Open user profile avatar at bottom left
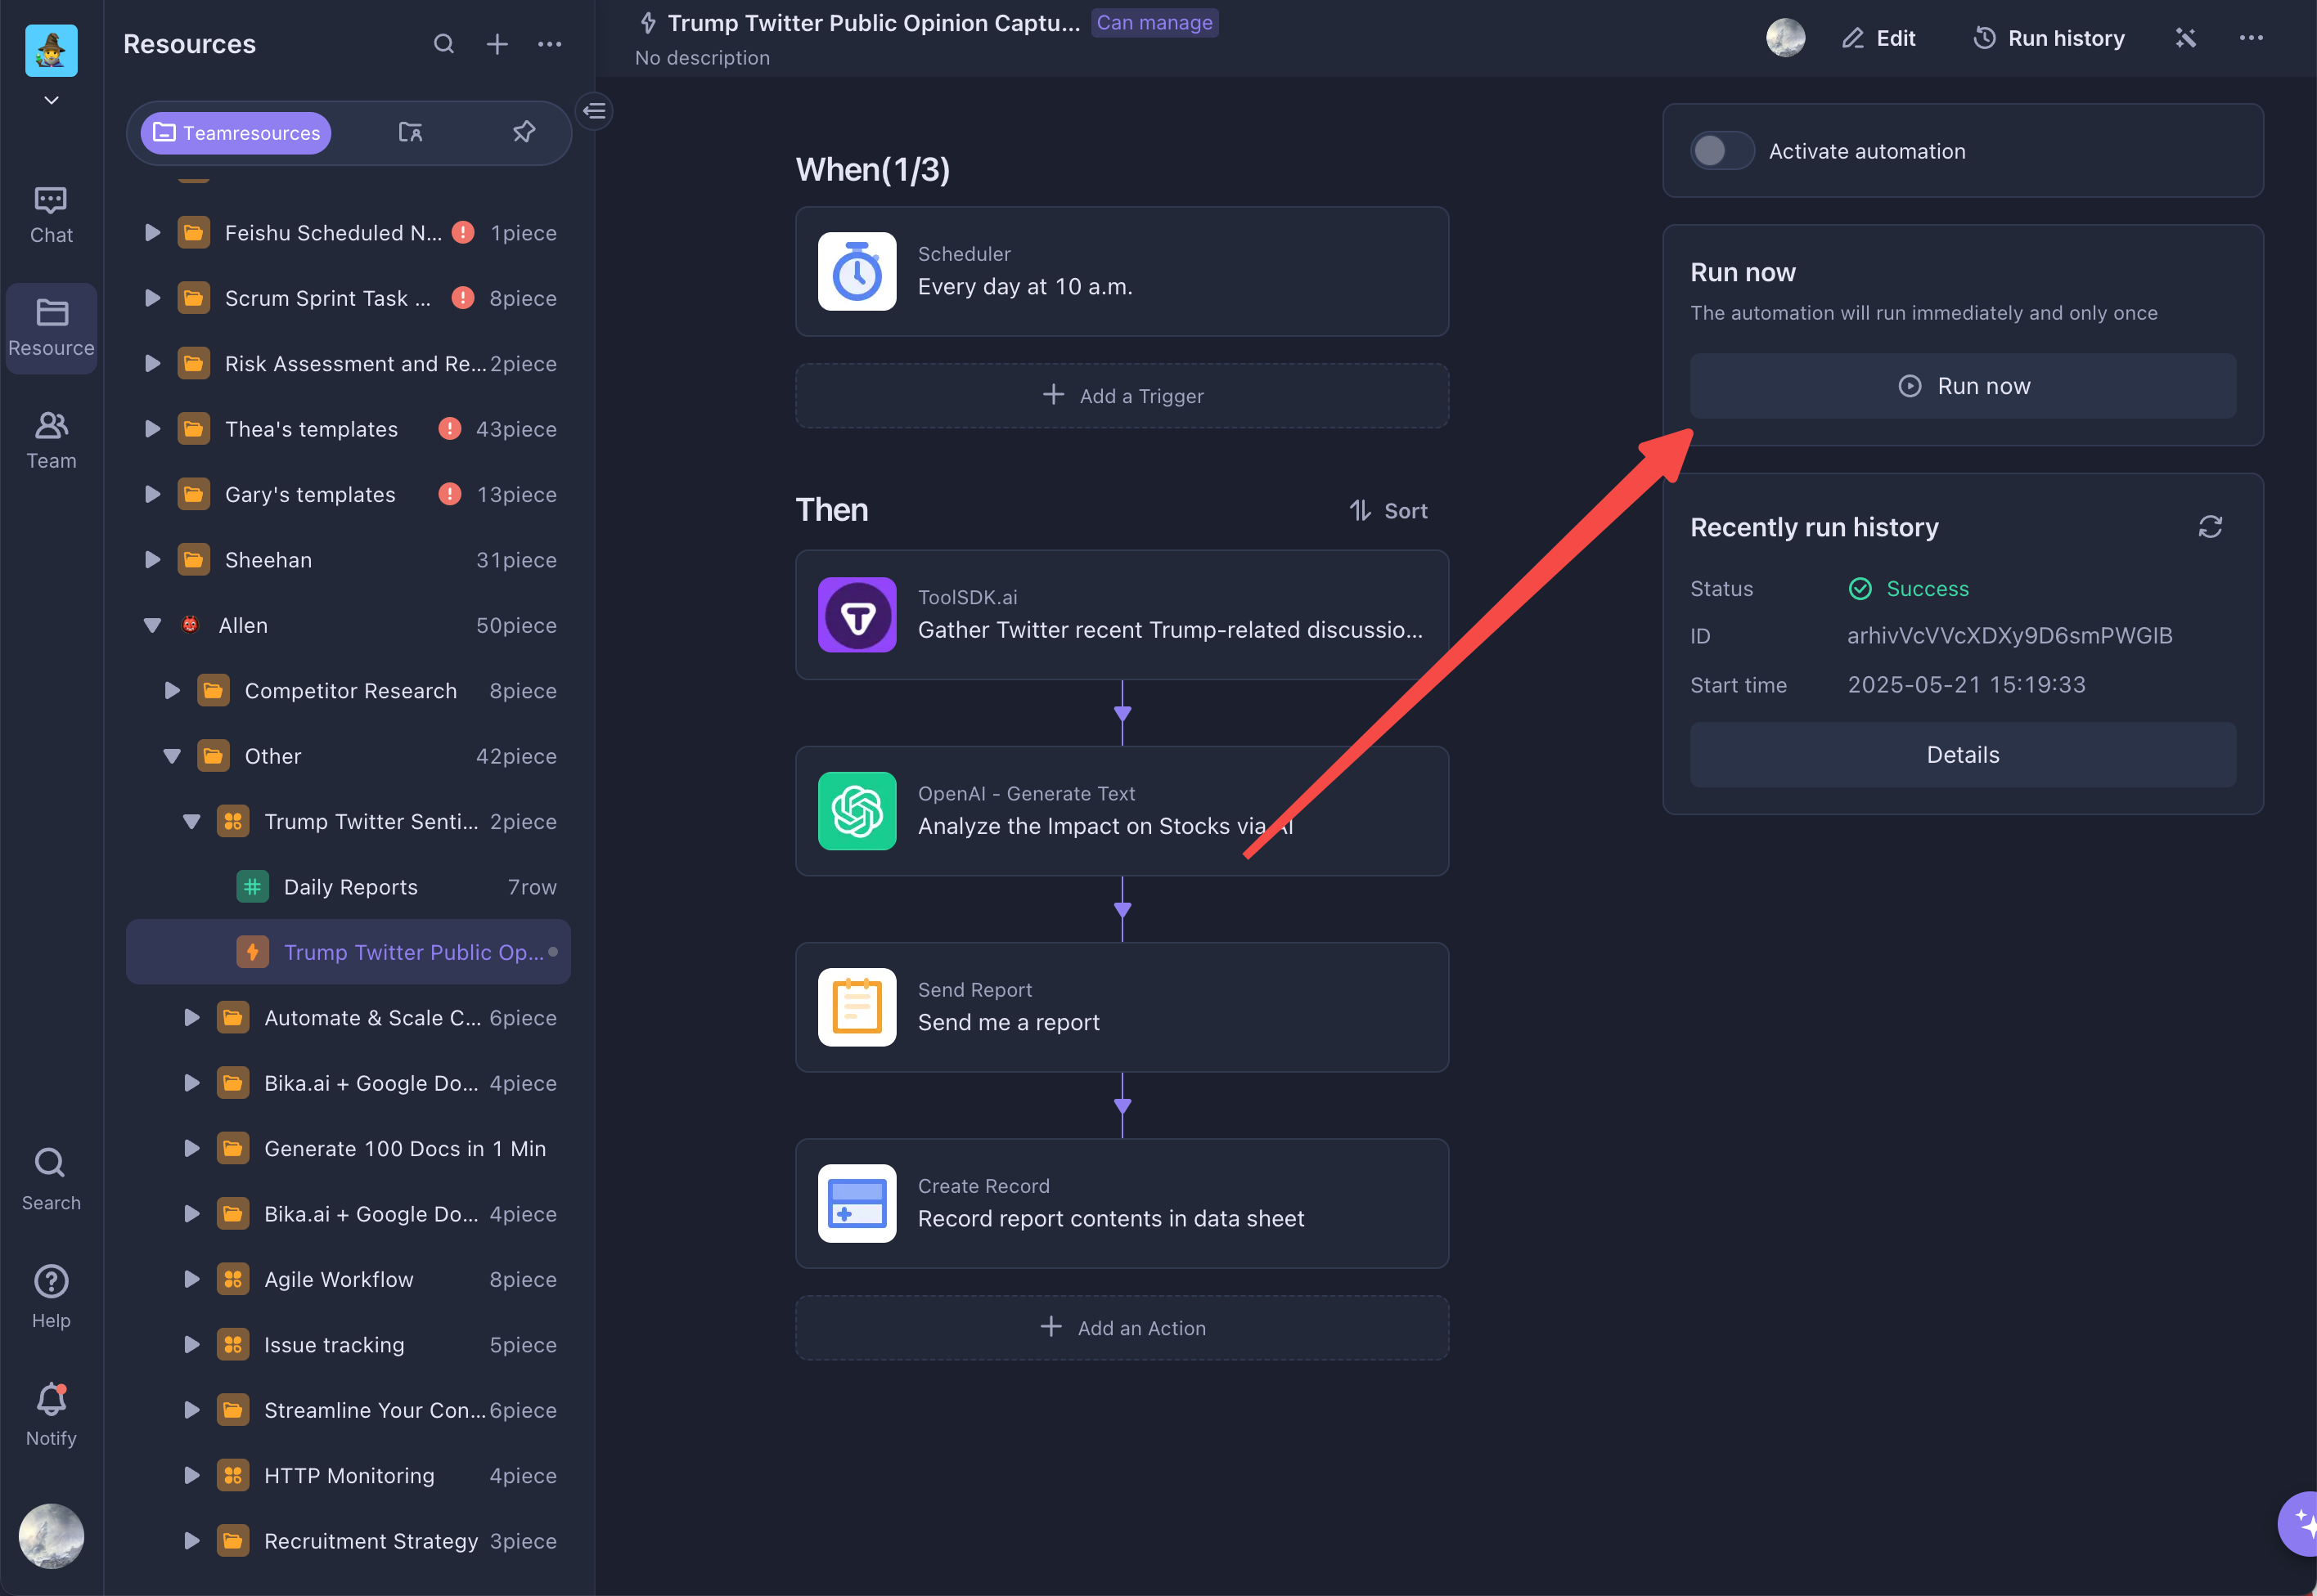Viewport: 2317px width, 1596px height. pyautogui.click(x=51, y=1536)
